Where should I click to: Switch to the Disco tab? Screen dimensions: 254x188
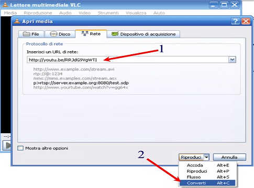[60, 34]
